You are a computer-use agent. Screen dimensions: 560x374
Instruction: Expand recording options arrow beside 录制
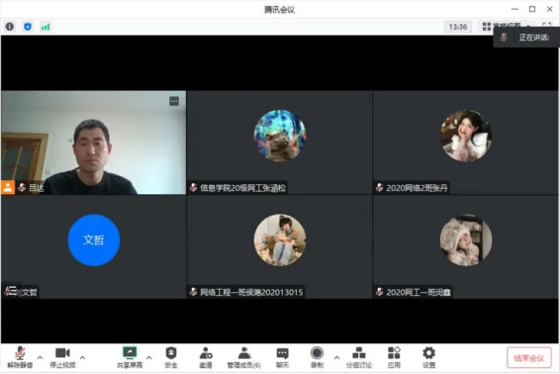click(336, 357)
